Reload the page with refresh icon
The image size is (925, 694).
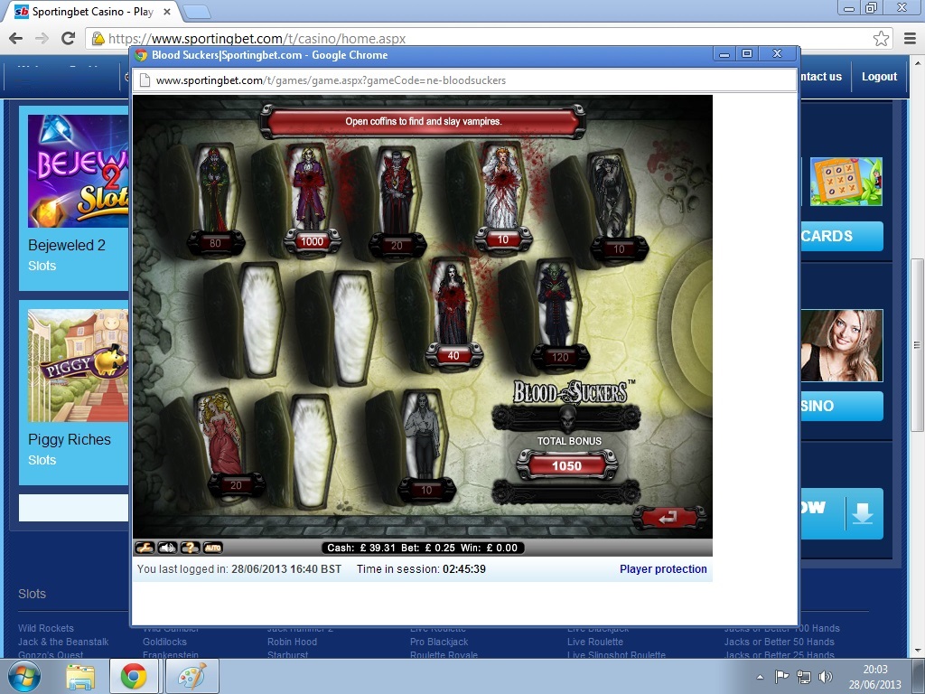68,39
